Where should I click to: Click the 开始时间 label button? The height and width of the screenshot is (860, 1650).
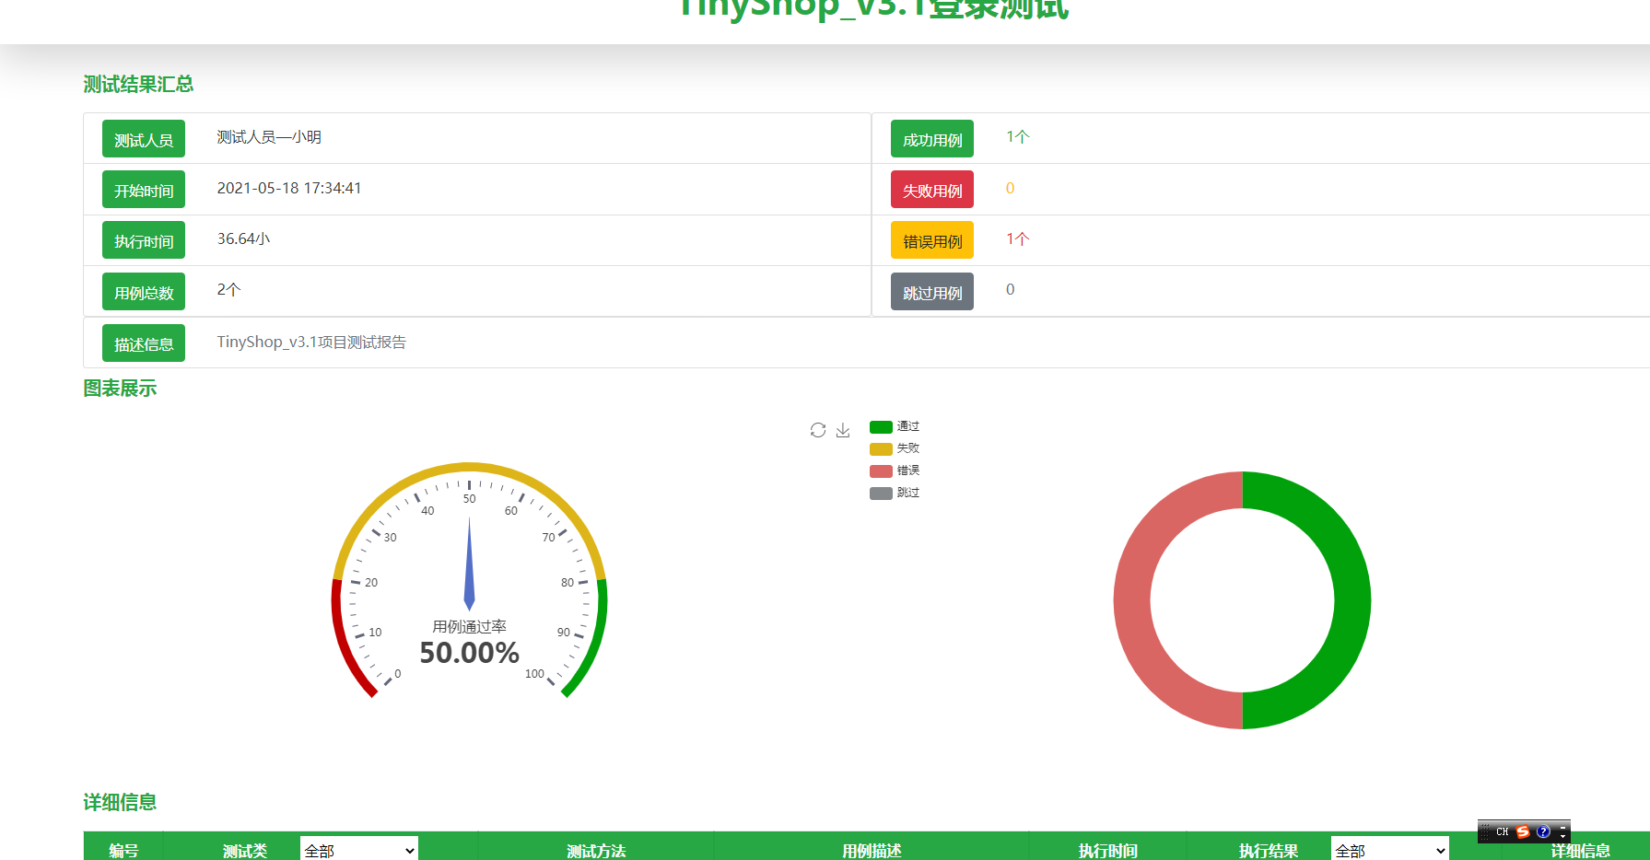pyautogui.click(x=144, y=190)
